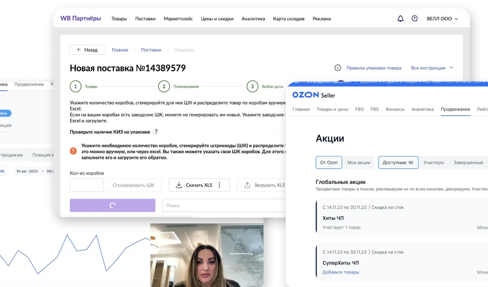Open the FBO tab in Ozon Seller
This screenshot has height=287, width=488.
tap(359, 109)
